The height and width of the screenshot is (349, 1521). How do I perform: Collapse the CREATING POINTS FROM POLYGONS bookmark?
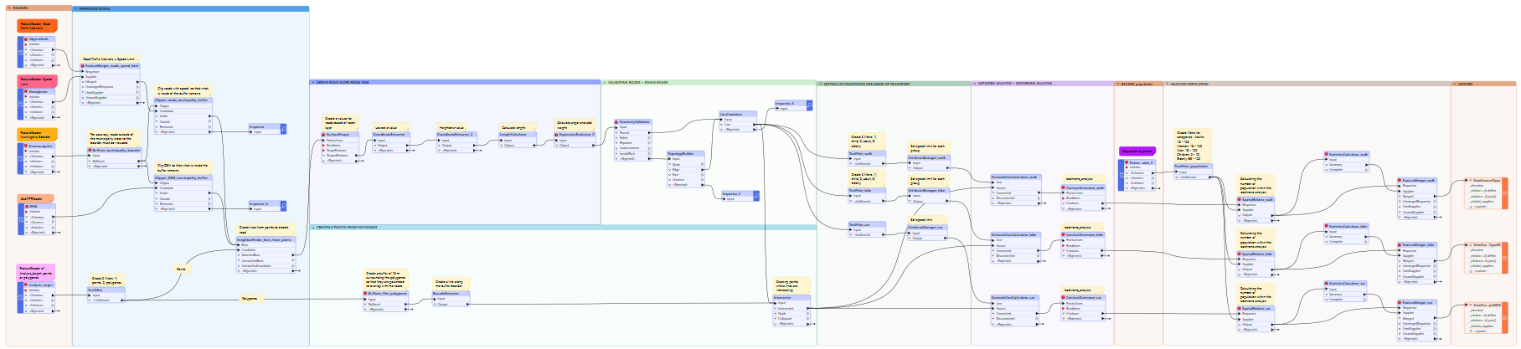pos(312,227)
